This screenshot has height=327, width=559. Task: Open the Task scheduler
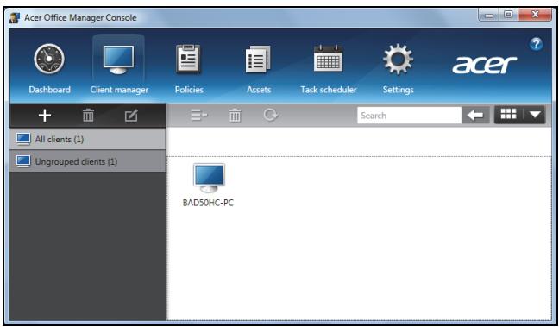click(x=329, y=69)
